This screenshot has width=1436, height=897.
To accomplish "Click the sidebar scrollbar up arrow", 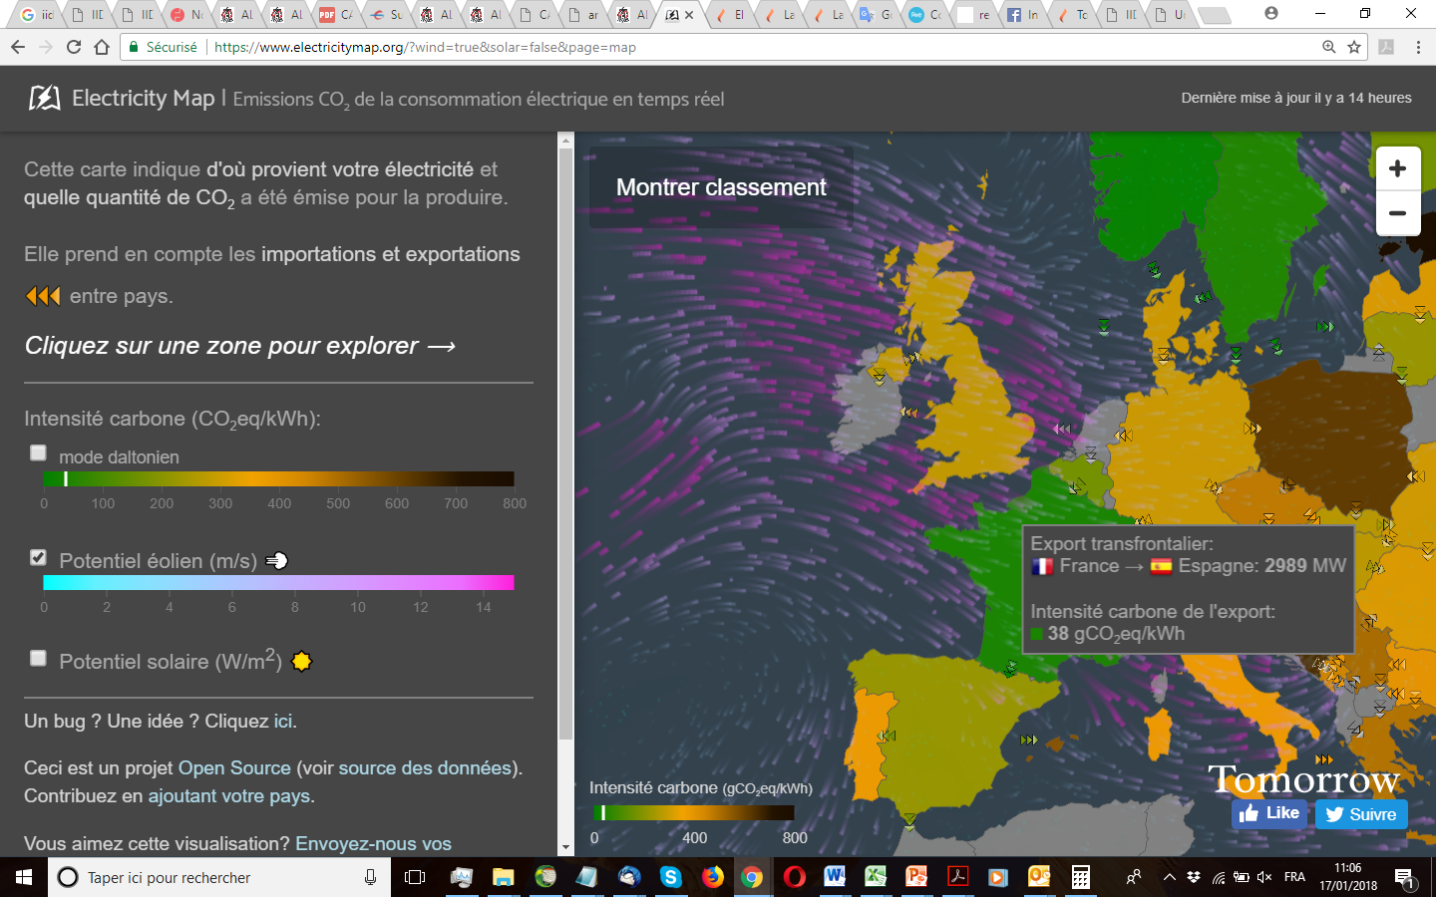I will click(565, 141).
